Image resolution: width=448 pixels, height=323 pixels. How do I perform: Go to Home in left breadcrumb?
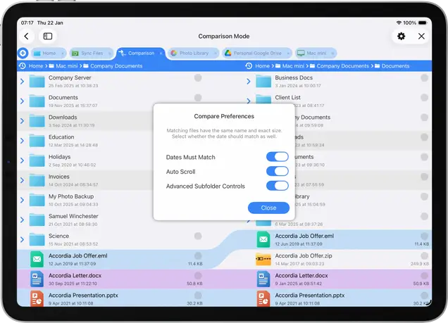[x=37, y=66]
